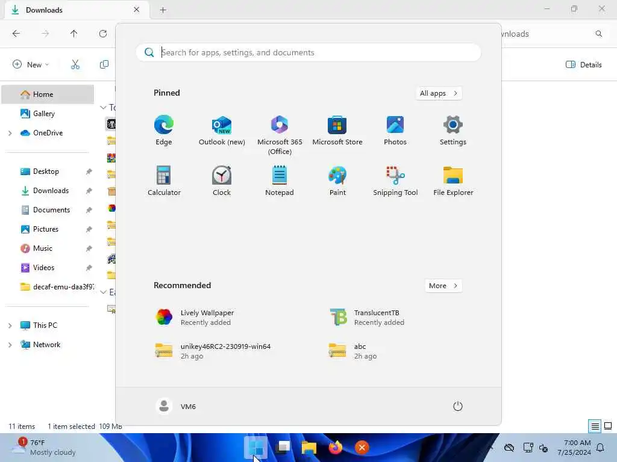This screenshot has height=462, width=617.
Task: Open File Explorer pinned app
Action: pyautogui.click(x=453, y=181)
